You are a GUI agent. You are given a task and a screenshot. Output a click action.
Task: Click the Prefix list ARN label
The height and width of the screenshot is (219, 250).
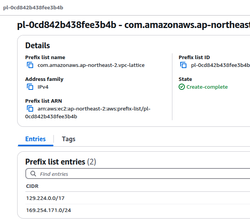(x=44, y=101)
